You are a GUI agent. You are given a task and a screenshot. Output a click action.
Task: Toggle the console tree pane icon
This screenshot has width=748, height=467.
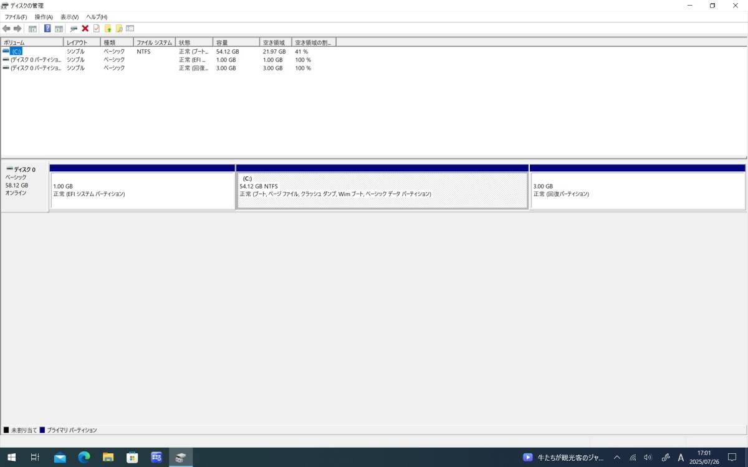pos(32,29)
